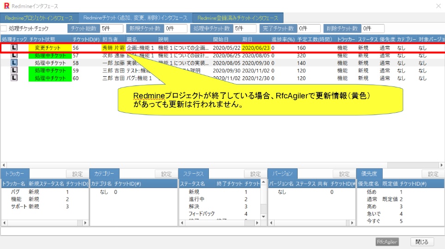Click the チケット状態 column header
This screenshot has width=445, height=249.
[49, 39]
